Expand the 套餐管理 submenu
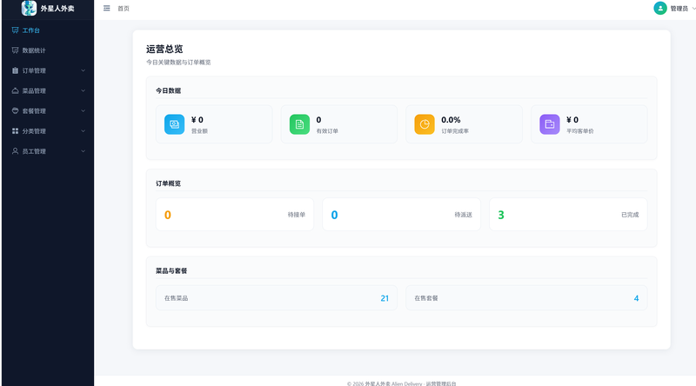 pos(47,110)
